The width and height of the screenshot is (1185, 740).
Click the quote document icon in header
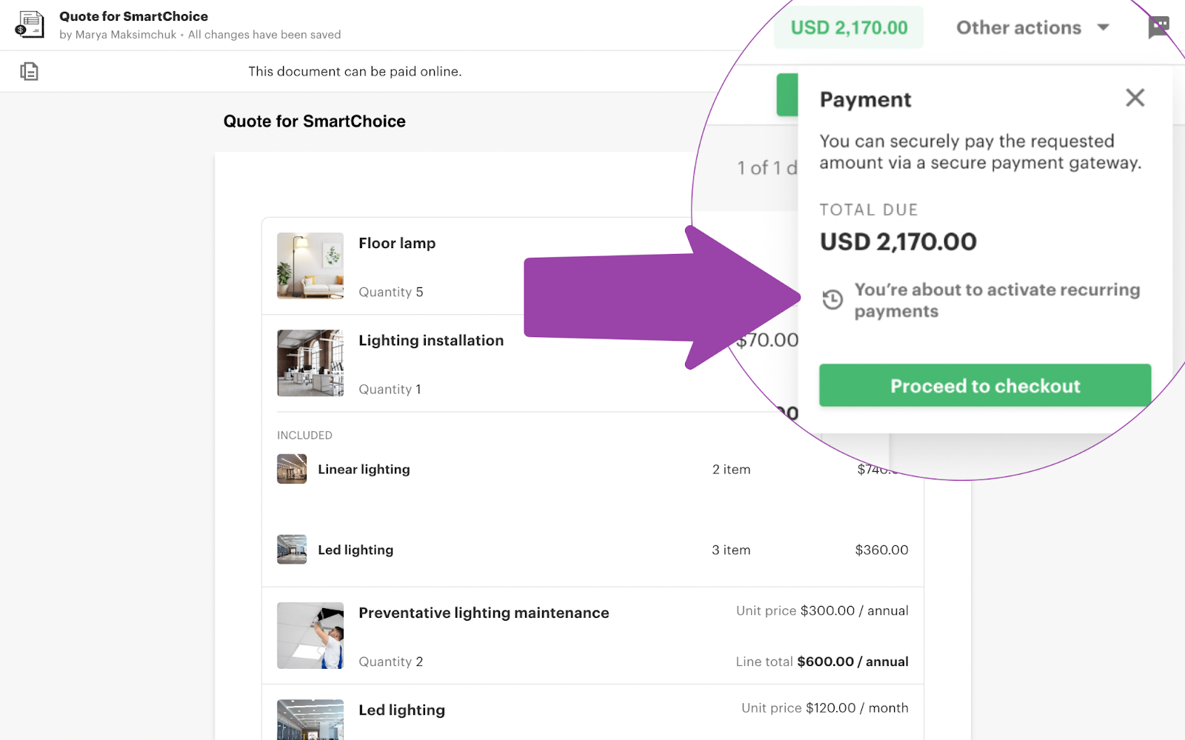(30, 24)
